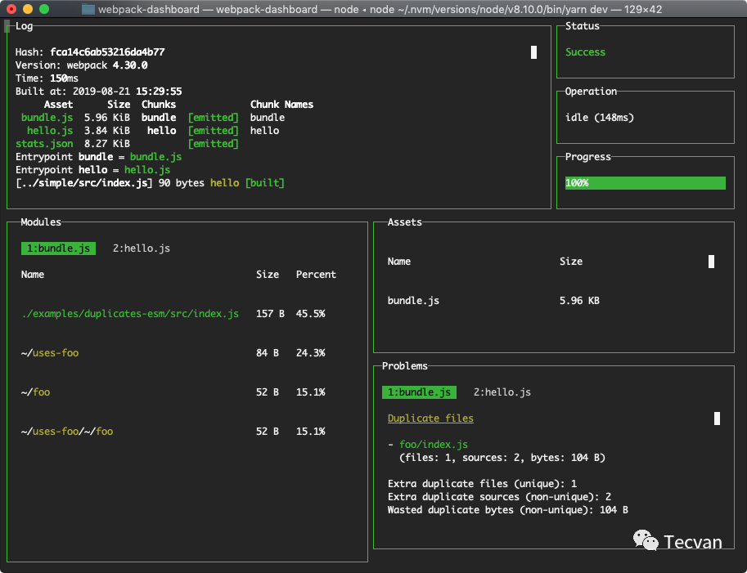Click the Duplicate files heading link
Screen dimensions: 747x573
(x=430, y=419)
